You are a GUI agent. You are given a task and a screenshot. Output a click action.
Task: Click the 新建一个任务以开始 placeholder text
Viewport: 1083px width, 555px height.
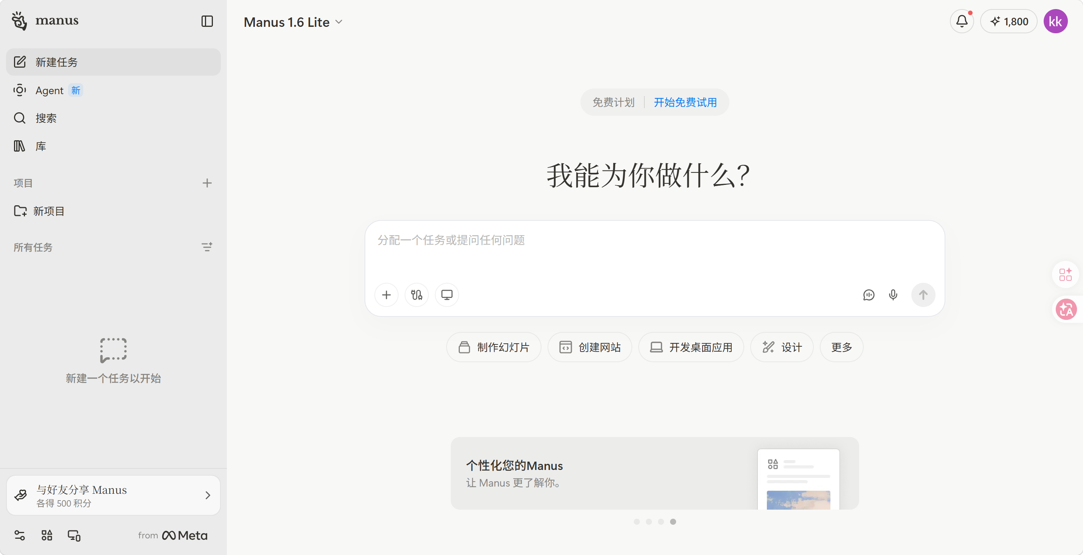113,378
